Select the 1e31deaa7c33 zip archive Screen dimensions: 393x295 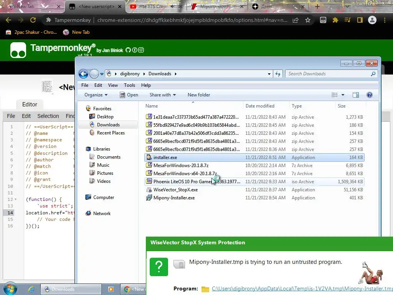254,117
